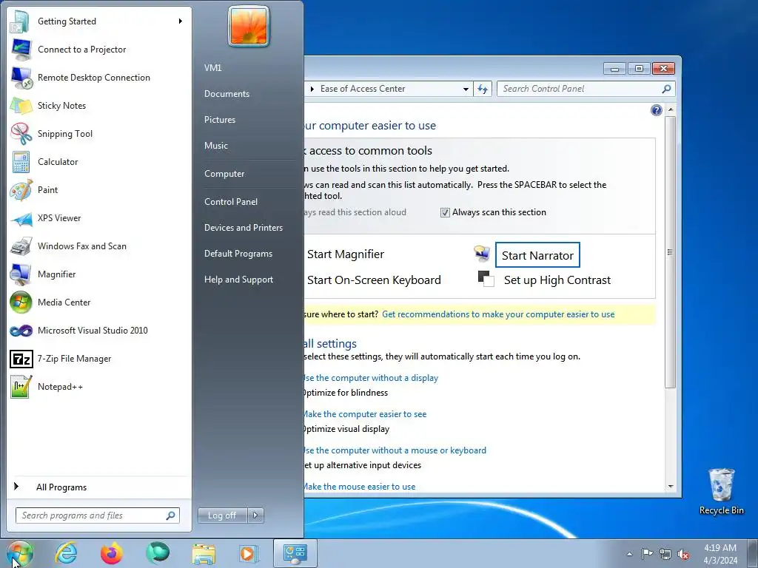
Task: Open Make the computer easier to see
Action: 365,414
